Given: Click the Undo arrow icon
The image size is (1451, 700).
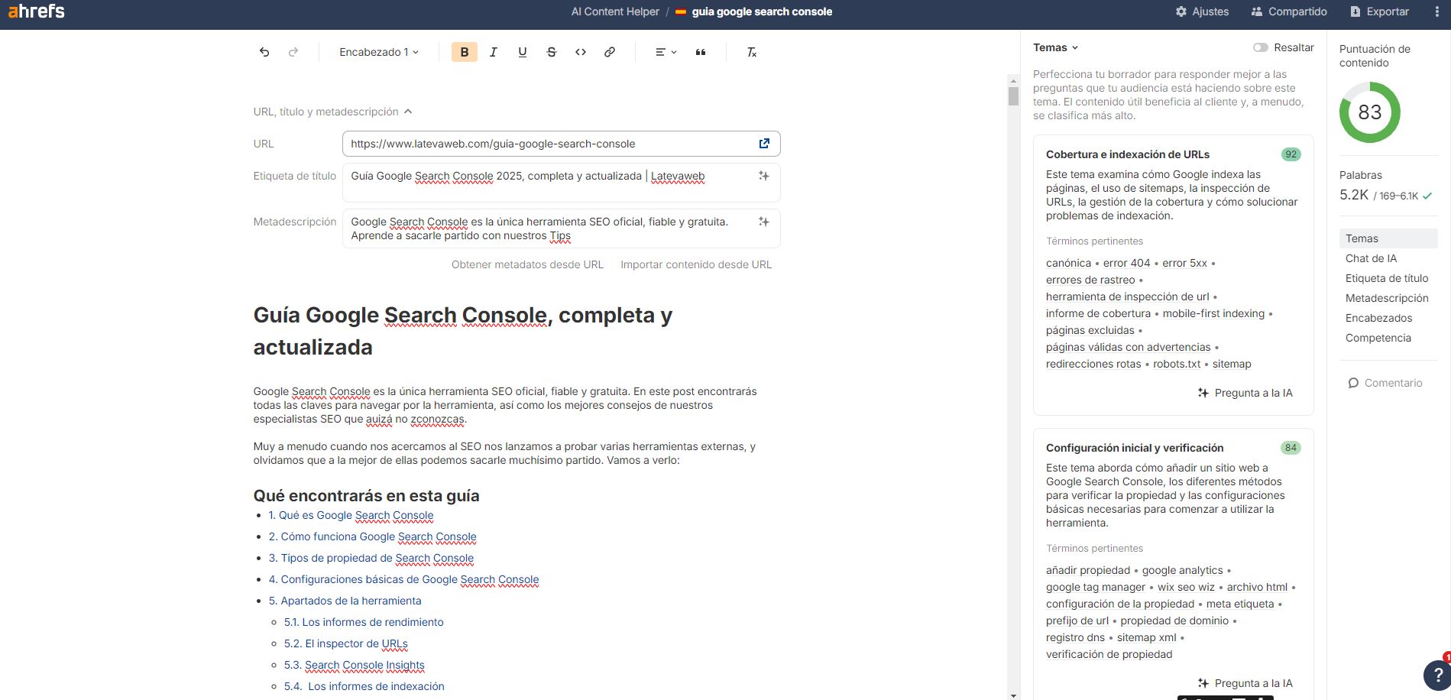Looking at the screenshot, I should click(x=264, y=51).
